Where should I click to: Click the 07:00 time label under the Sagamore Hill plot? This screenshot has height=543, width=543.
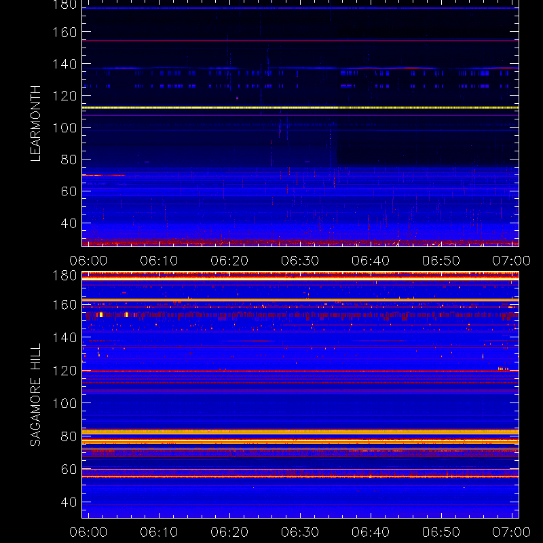tap(512, 532)
